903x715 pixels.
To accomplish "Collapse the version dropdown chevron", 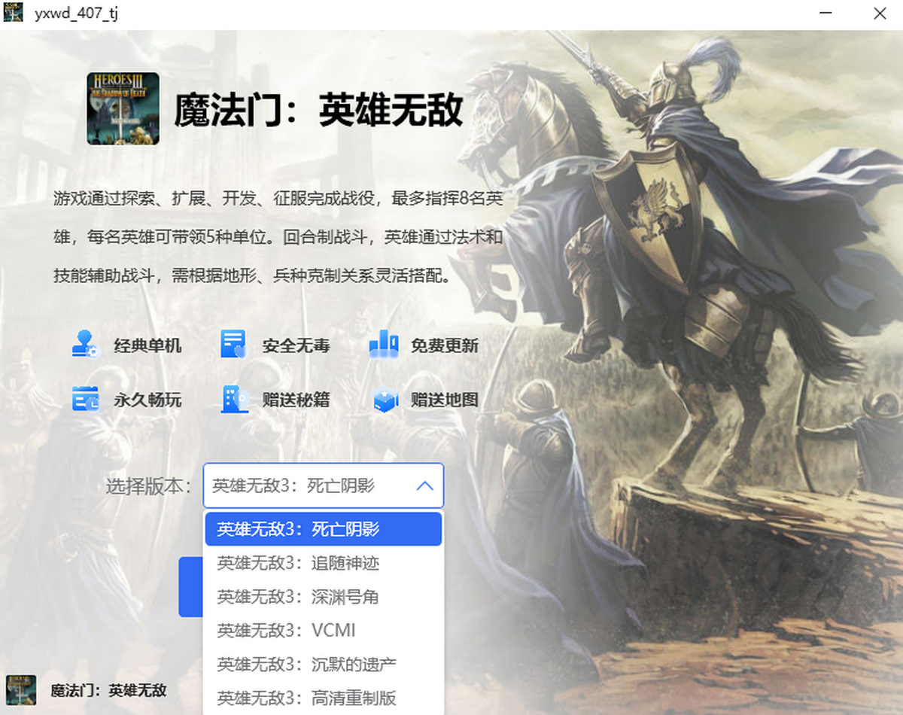I will click(x=424, y=485).
